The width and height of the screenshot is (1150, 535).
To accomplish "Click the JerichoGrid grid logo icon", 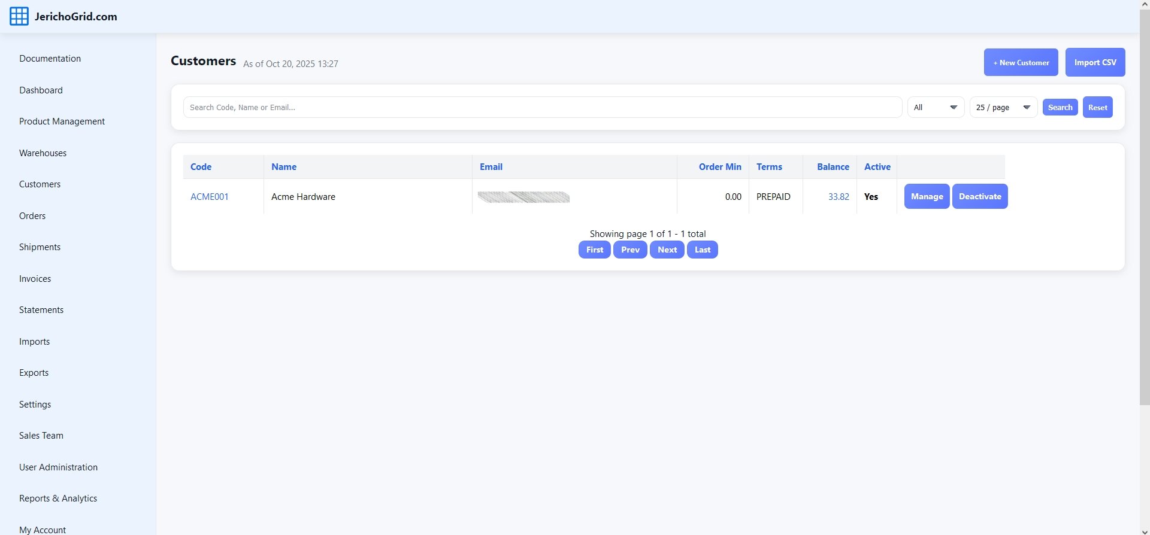I will 19,16.
